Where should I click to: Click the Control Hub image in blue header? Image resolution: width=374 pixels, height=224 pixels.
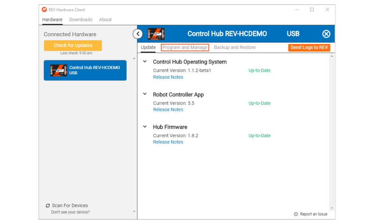[x=156, y=34]
